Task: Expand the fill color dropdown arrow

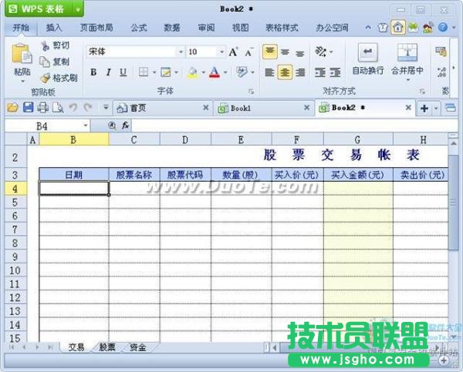Action: [x=203, y=72]
